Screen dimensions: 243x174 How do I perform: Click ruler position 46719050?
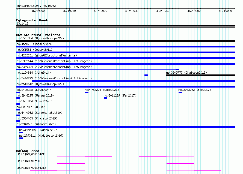(194, 11)
